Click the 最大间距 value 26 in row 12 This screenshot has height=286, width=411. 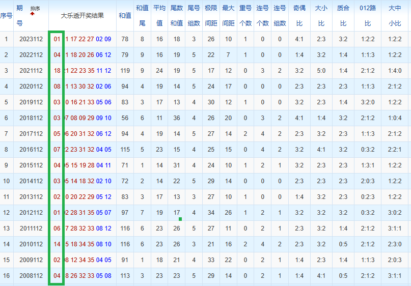click(228, 213)
